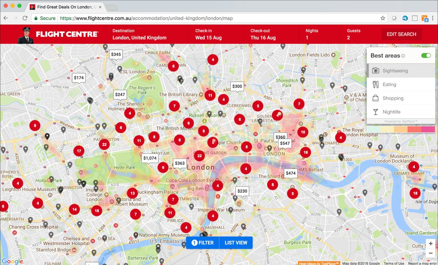Click the cluster marker showing 9 near Westway
The width and height of the screenshot is (438, 265).
coord(35,126)
